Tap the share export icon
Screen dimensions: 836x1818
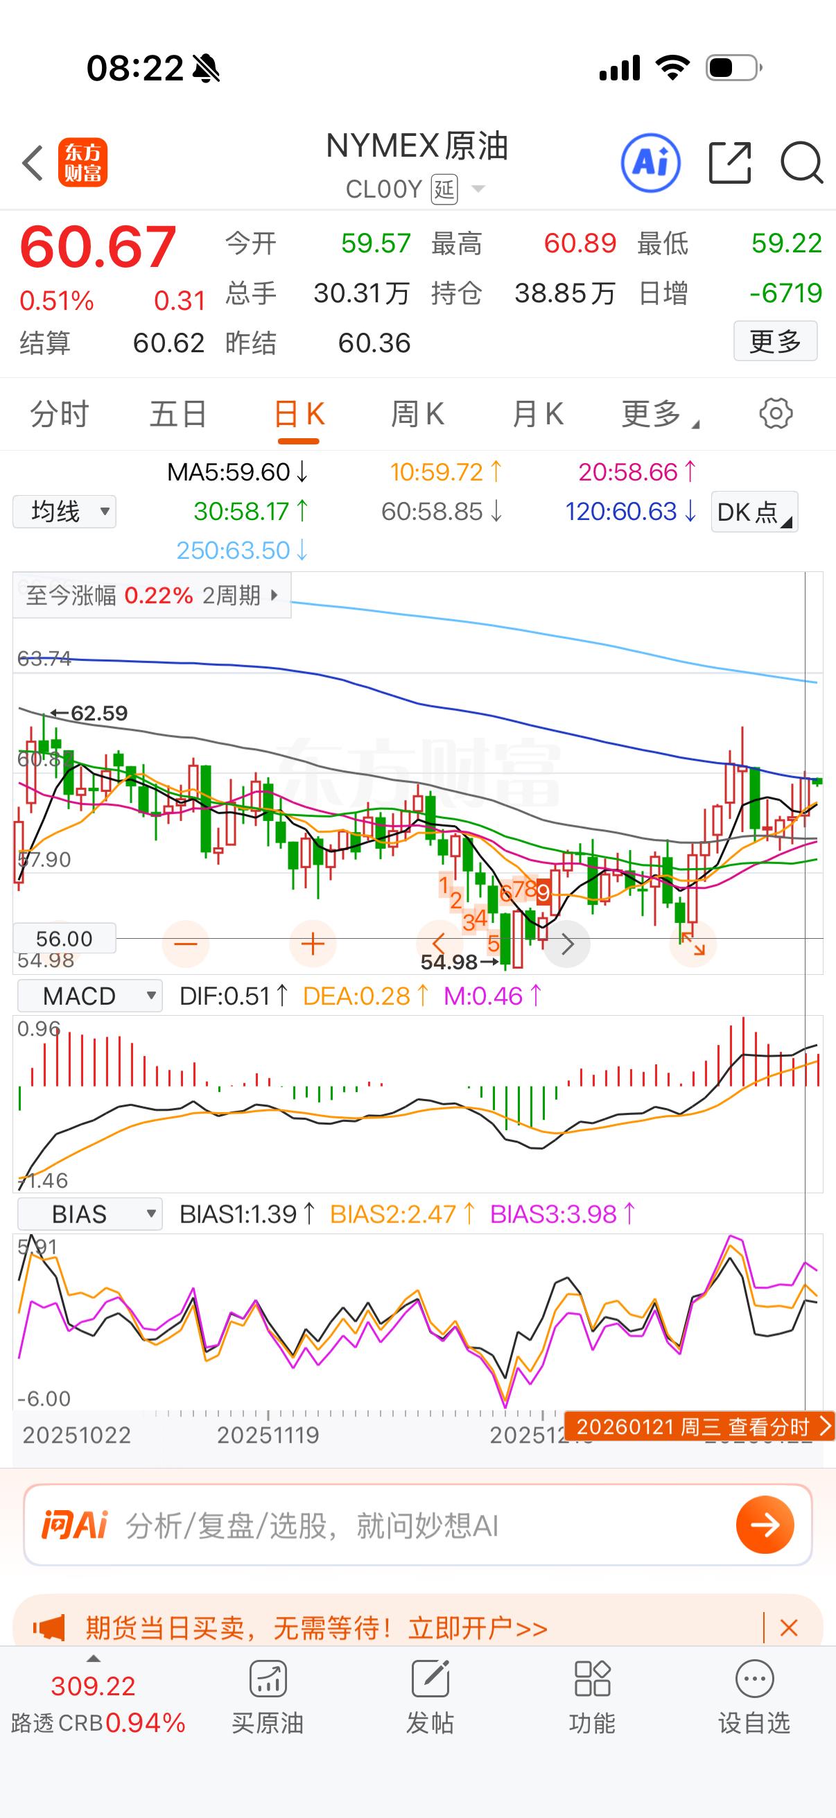coord(729,163)
